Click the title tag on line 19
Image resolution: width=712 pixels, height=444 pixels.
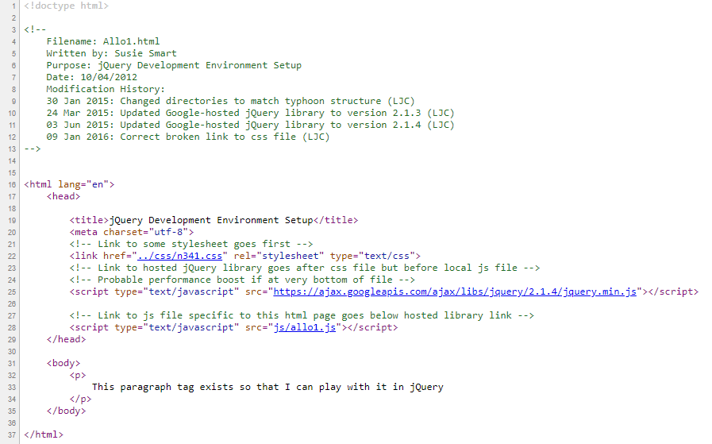tap(214, 220)
